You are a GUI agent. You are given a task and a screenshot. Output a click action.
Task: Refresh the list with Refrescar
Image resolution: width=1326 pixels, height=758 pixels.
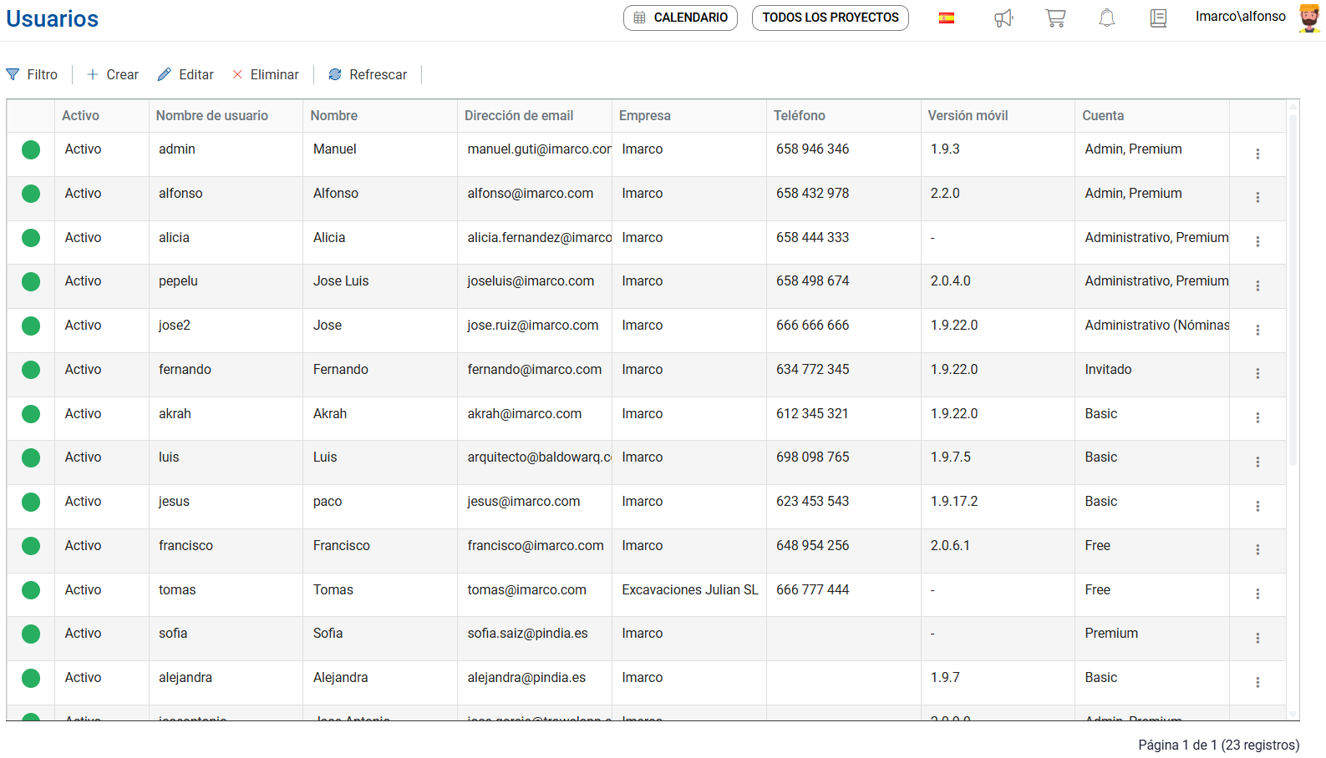368,74
